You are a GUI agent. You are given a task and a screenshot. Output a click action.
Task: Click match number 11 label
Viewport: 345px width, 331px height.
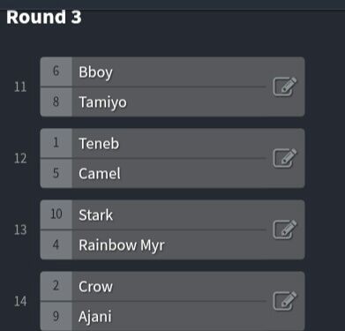[20, 87]
